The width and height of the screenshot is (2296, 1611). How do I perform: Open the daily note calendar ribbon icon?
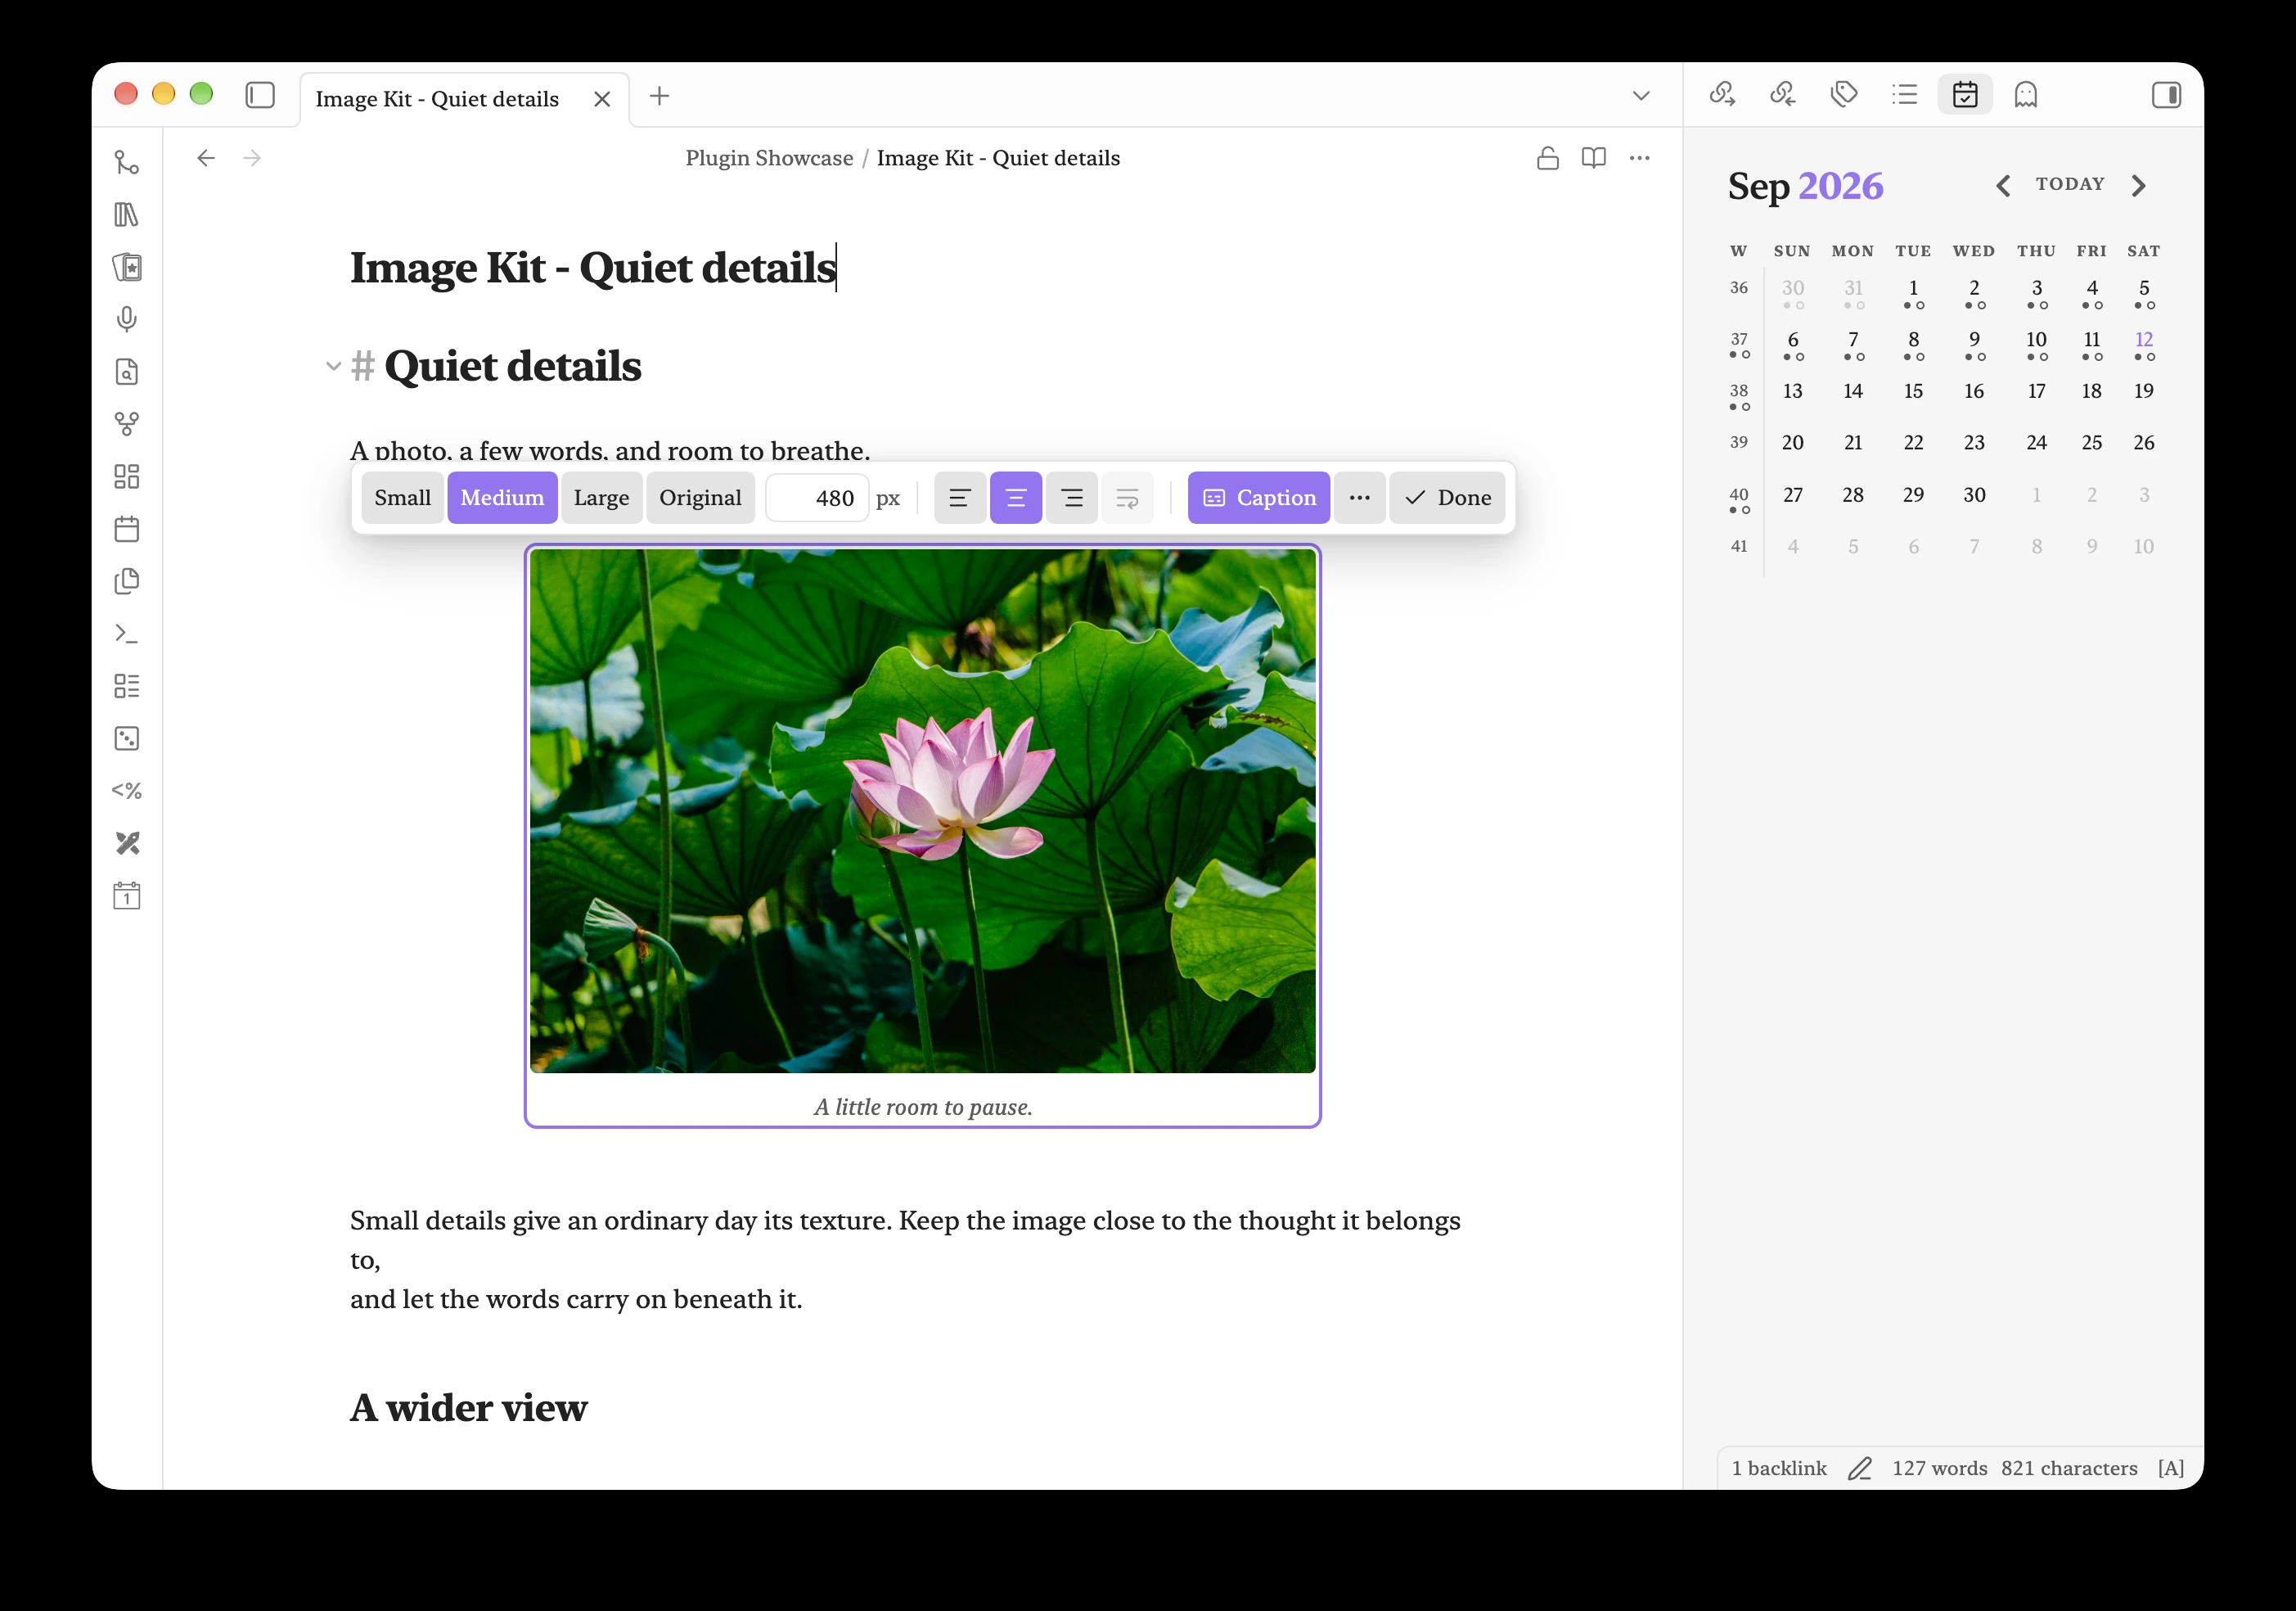point(126,530)
